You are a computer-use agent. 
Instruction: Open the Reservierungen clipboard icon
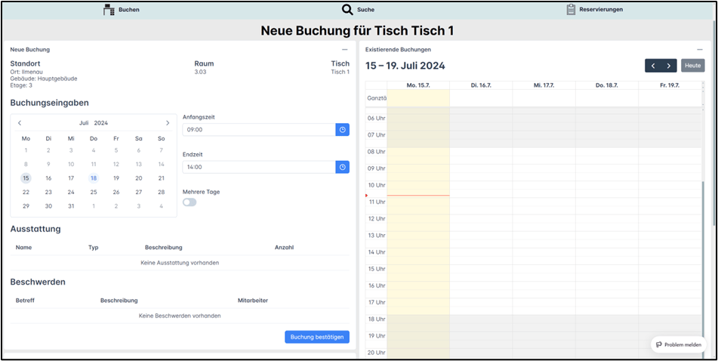571,10
